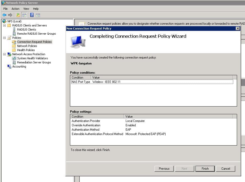Click the EAP value for Authentication Method
This screenshot has width=245, height=182.
tap(128, 130)
